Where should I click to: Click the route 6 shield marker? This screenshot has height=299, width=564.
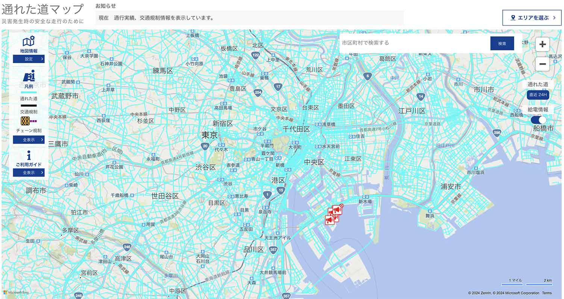pos(368,76)
